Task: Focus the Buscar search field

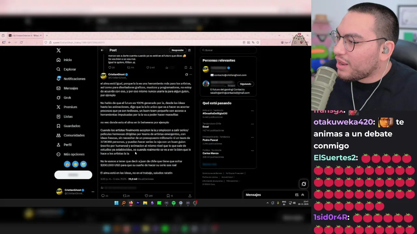Action: pos(228,50)
